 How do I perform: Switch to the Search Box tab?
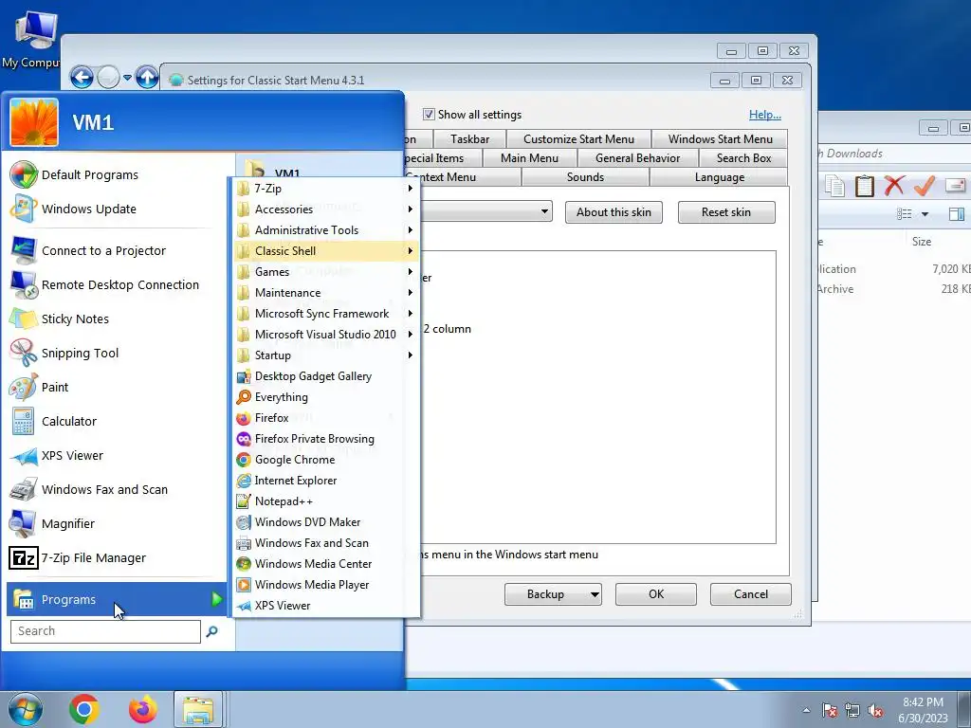click(743, 158)
